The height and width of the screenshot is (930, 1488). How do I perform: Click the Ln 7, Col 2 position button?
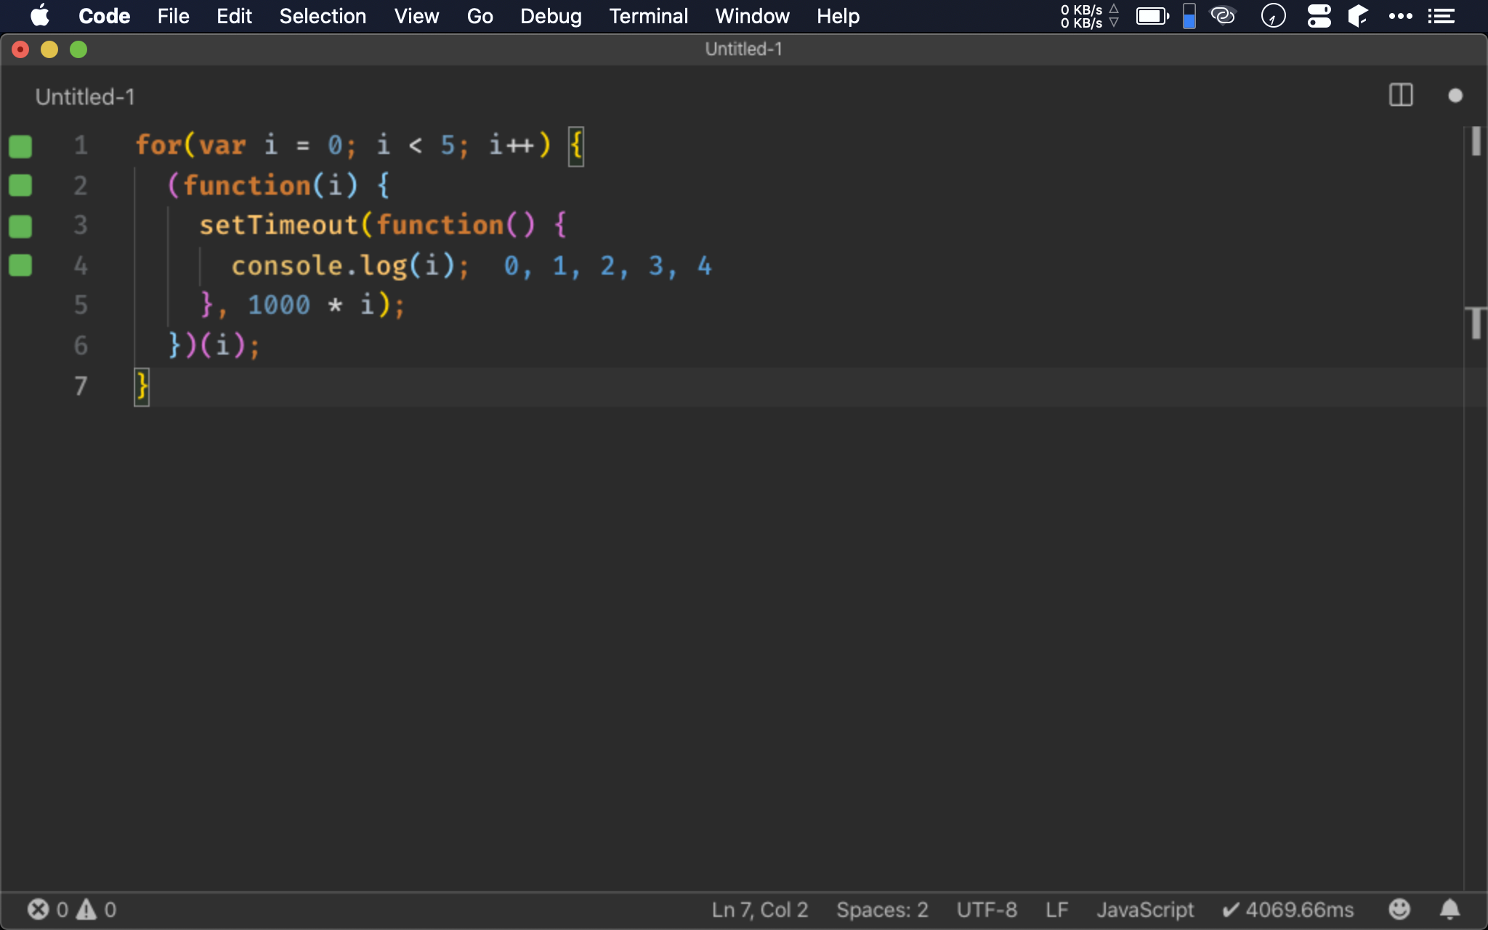(759, 910)
